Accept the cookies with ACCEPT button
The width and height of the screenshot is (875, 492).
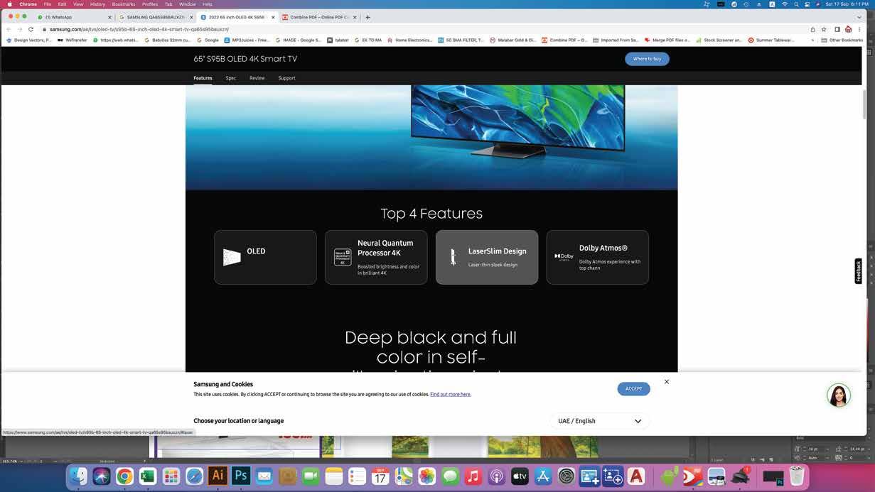pyautogui.click(x=633, y=388)
